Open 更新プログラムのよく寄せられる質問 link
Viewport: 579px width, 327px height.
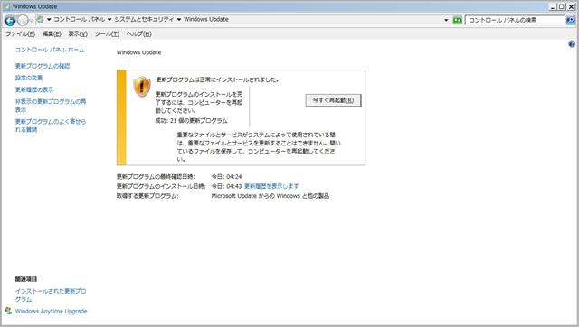tap(51, 126)
